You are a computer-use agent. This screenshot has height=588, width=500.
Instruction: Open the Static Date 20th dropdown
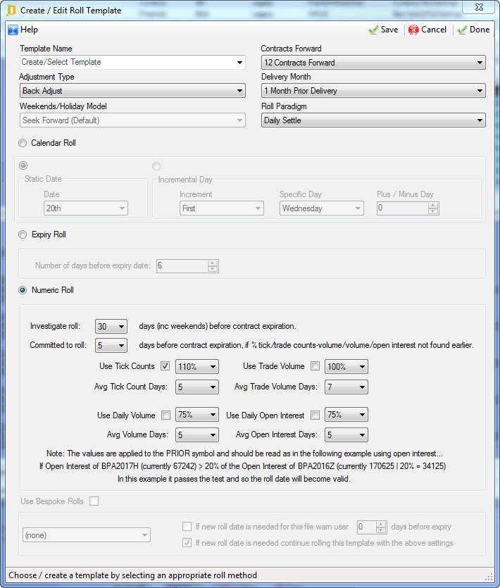[x=85, y=208]
